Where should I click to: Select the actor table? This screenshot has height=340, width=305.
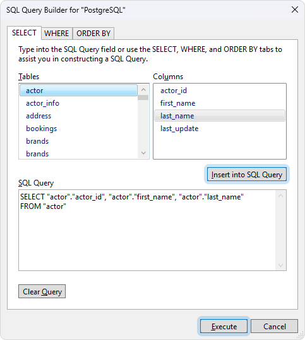point(78,91)
